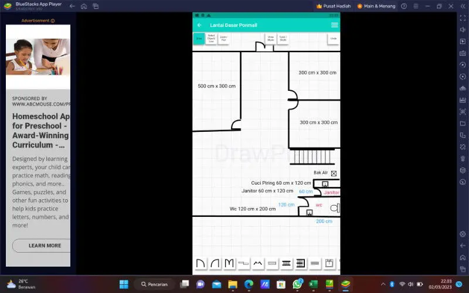Pick the first arched door symbol
The height and width of the screenshot is (293, 469).
[200, 264]
